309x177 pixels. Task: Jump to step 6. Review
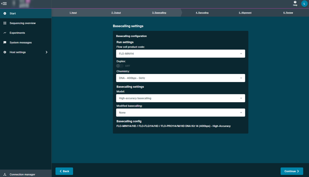288,13
